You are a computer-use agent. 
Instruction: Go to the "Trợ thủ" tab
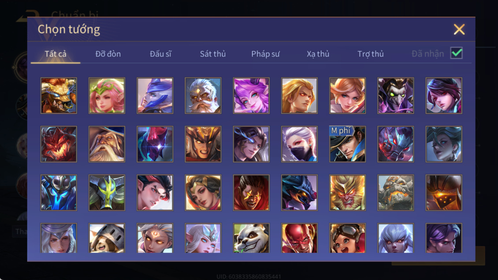(371, 54)
